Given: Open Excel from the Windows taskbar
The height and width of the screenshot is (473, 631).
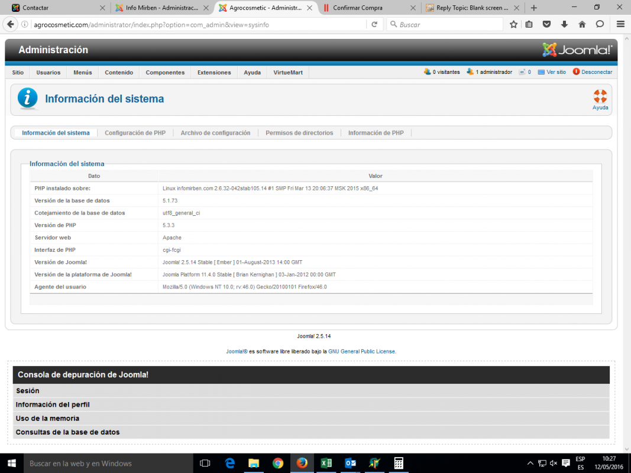Looking at the screenshot, I should pyautogui.click(x=326, y=463).
